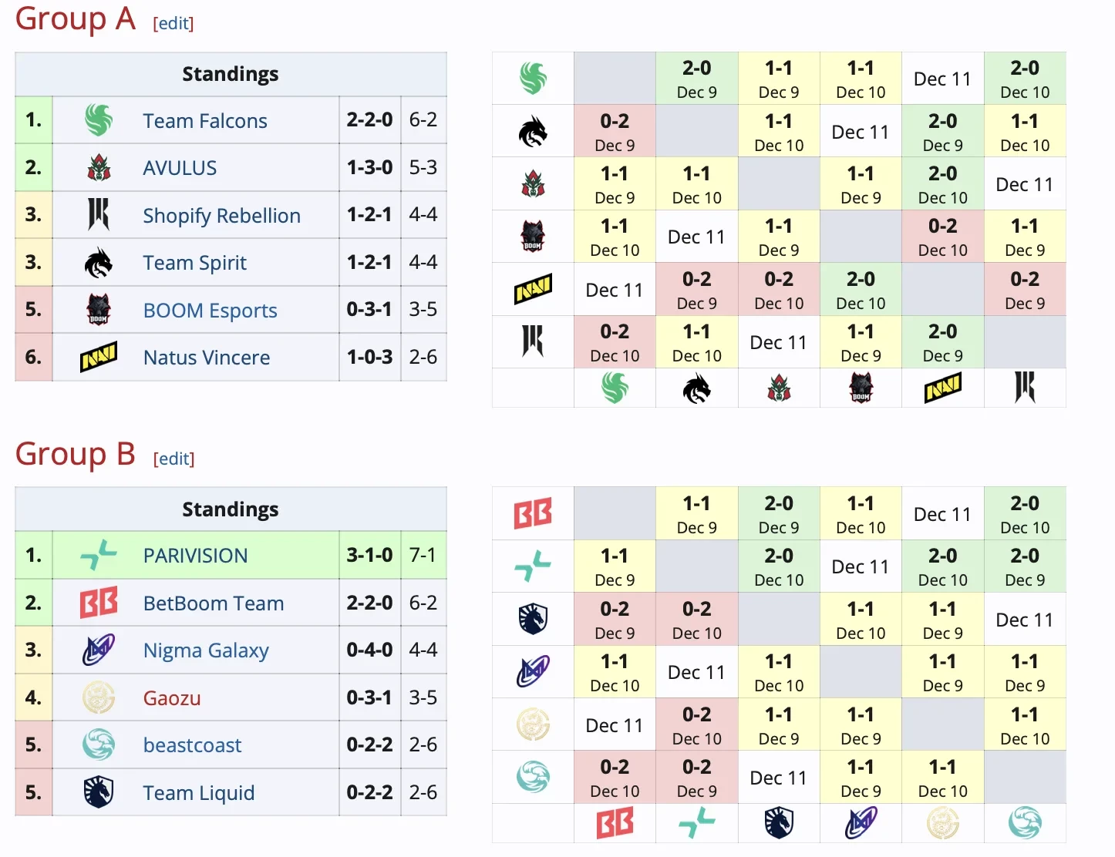The image size is (1115, 857).
Task: Click the Team Liquid logo in Group B standings
Action: click(99, 792)
